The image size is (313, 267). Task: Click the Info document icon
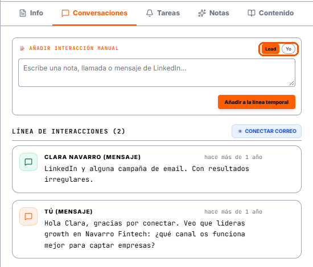point(23,13)
